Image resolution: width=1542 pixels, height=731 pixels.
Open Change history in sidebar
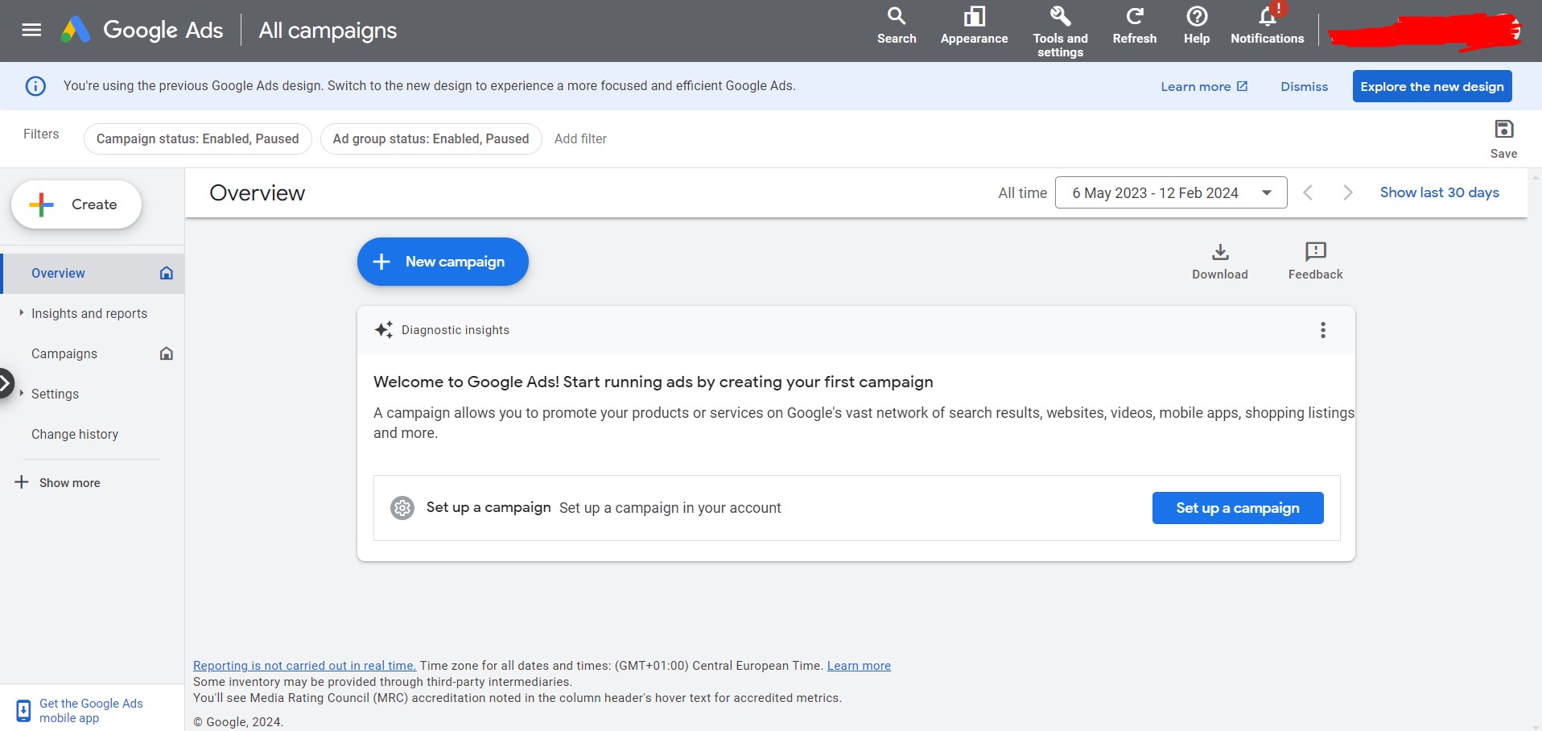75,434
